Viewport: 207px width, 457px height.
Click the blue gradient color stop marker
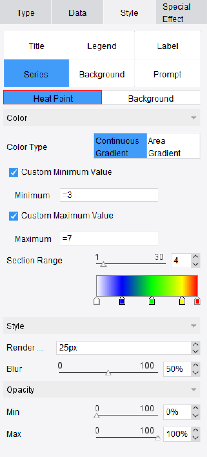(122, 301)
